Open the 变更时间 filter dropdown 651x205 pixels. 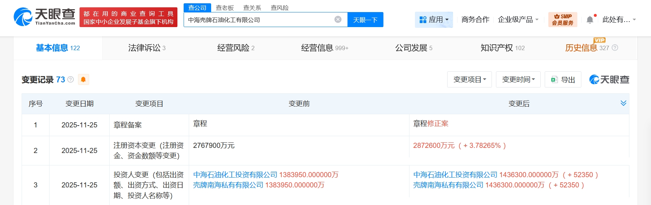point(518,79)
